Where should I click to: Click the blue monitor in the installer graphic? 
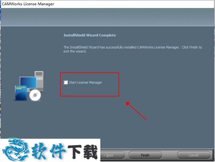[28, 82]
